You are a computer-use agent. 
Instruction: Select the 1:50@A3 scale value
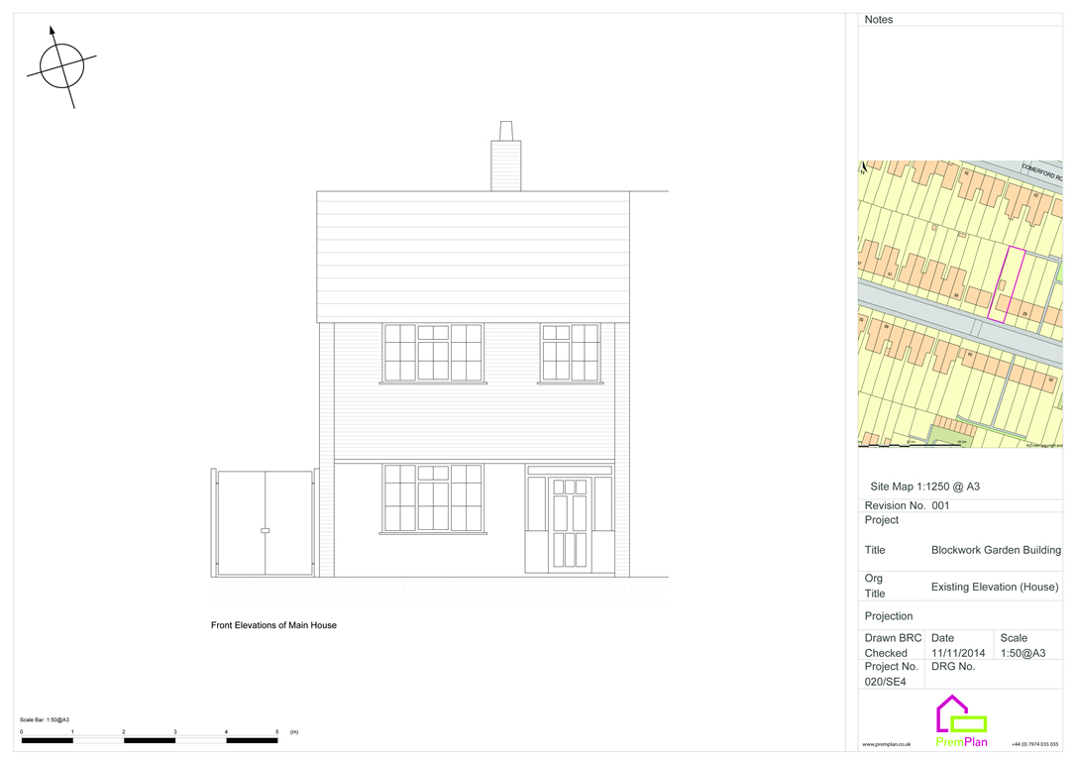tap(1022, 653)
